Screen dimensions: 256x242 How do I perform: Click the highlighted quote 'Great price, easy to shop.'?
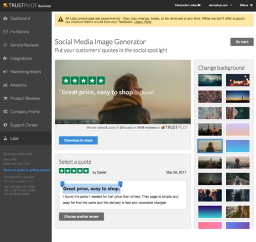[92, 189]
